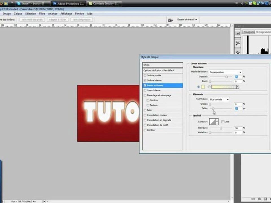The height and width of the screenshot is (203, 271).
Task: Select Options de fusion : Par défaut
Action: 163,70
